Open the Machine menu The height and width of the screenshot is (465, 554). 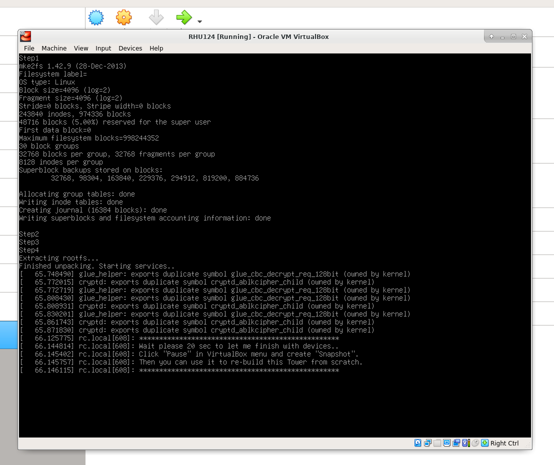point(54,48)
